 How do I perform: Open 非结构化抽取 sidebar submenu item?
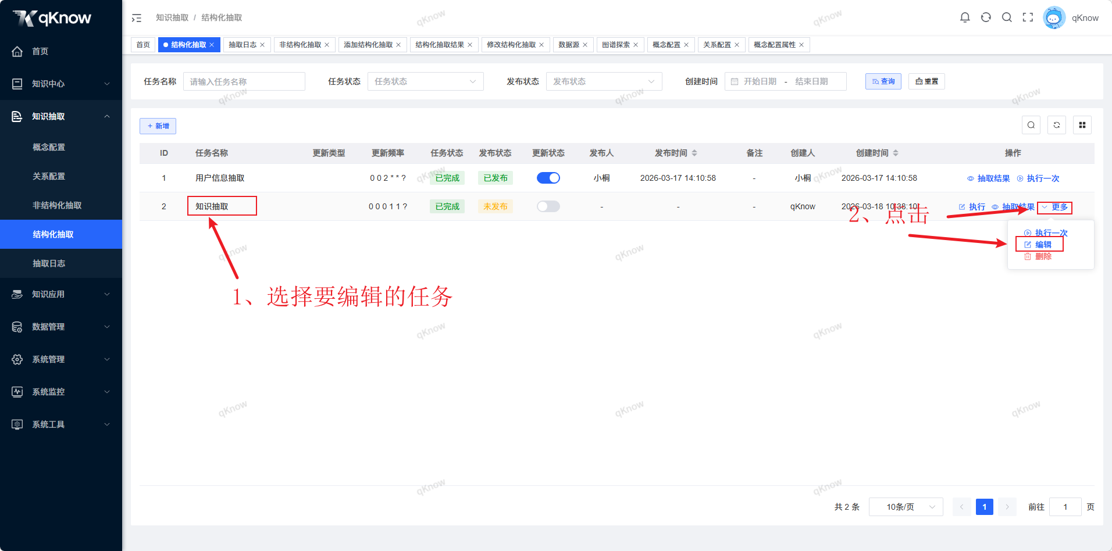coord(61,205)
